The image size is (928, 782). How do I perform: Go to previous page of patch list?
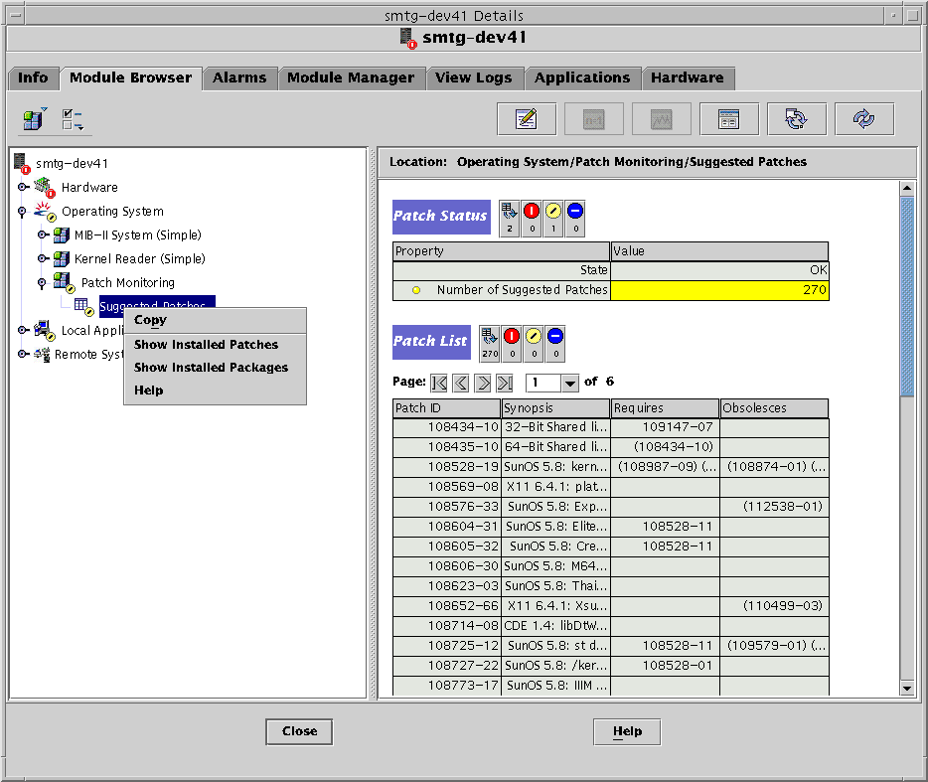[x=461, y=383]
